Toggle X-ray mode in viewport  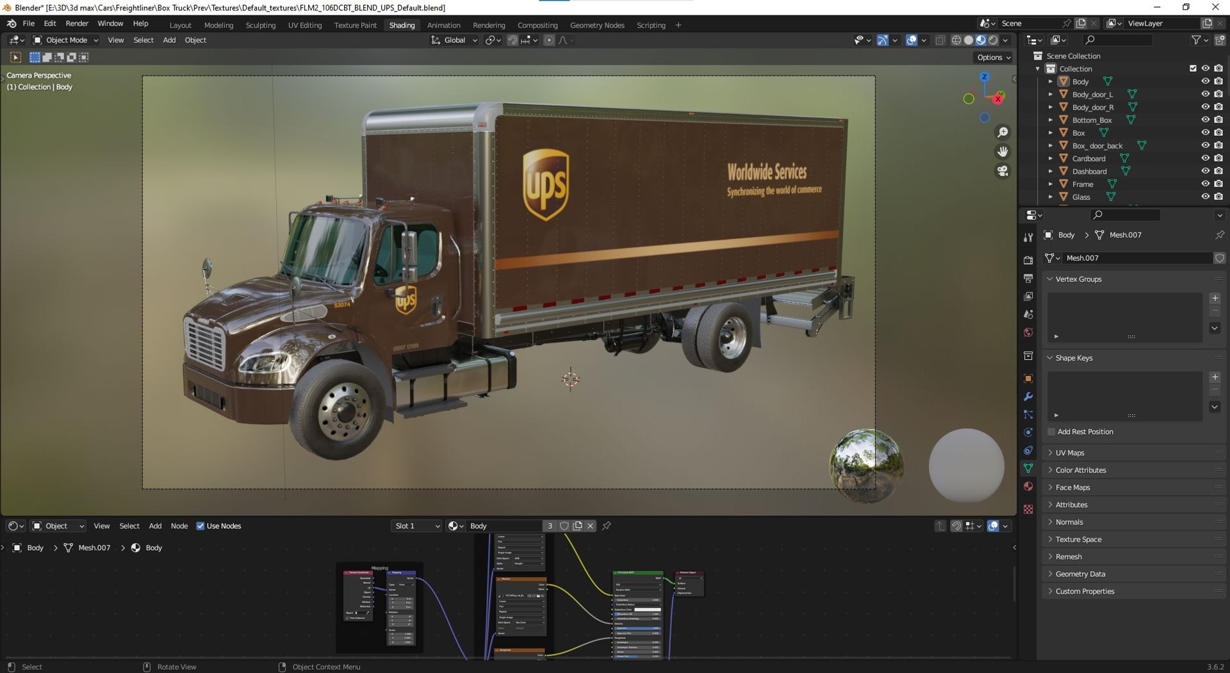(x=940, y=40)
